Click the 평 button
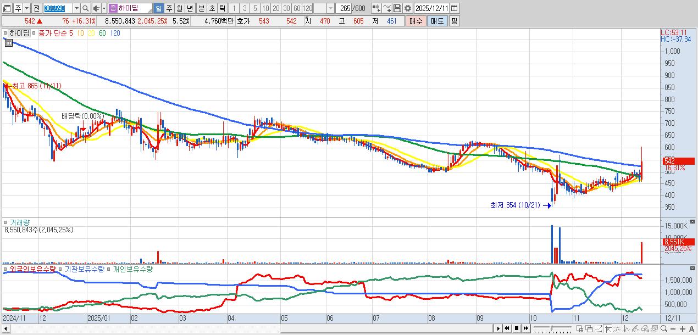The width and height of the screenshot is (698, 335). pyautogui.click(x=454, y=21)
